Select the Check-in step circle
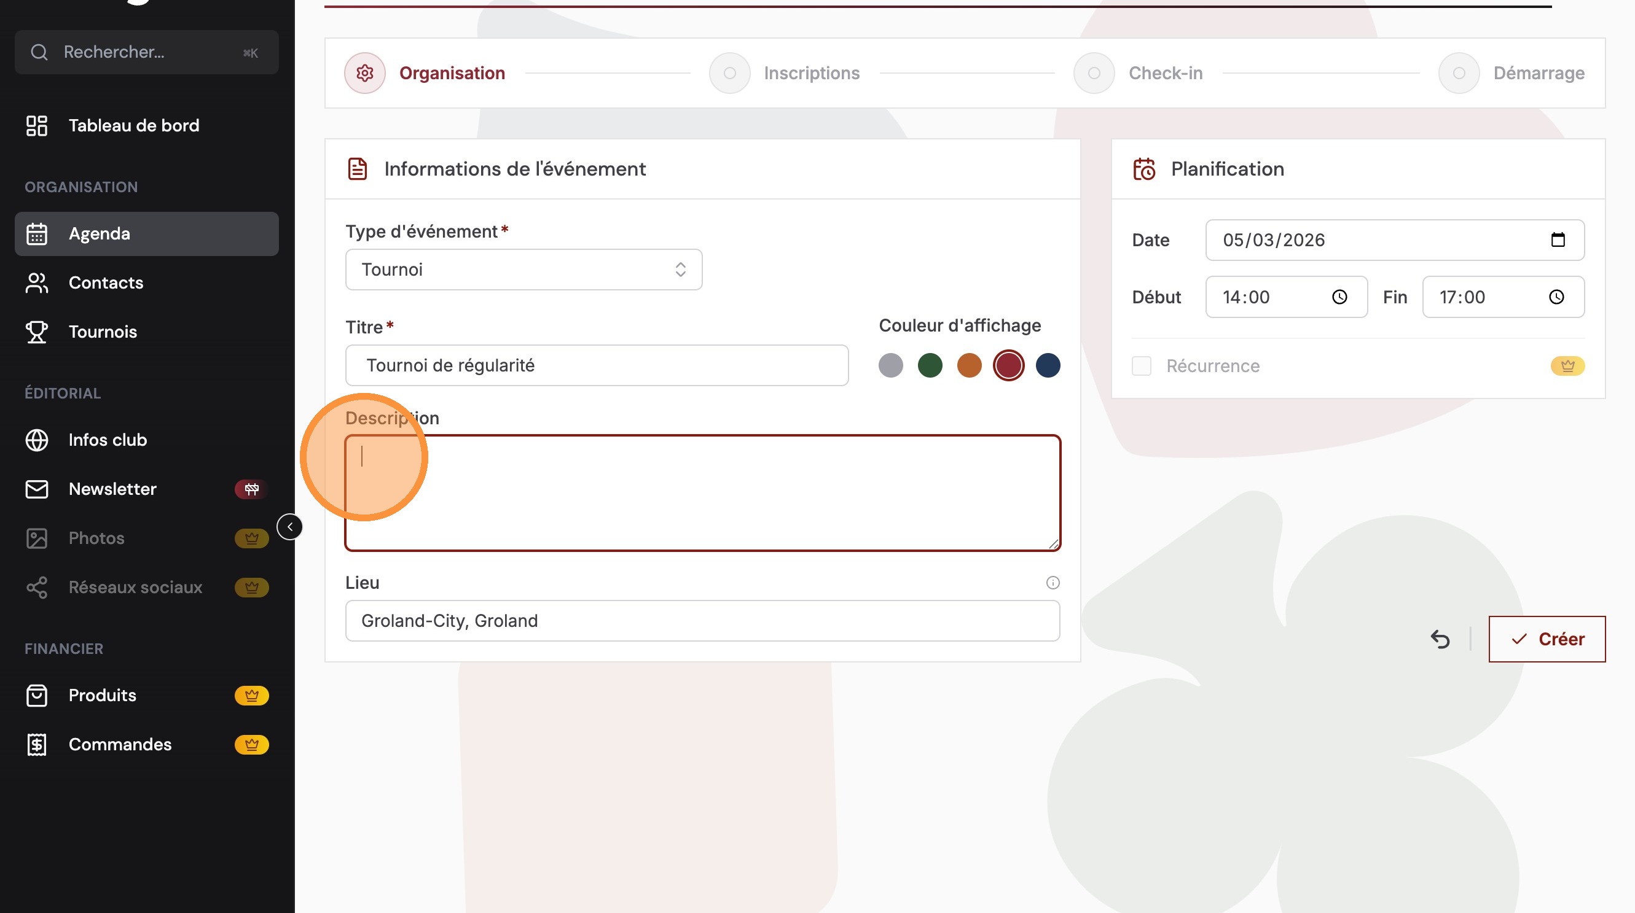1635x913 pixels. tap(1094, 73)
